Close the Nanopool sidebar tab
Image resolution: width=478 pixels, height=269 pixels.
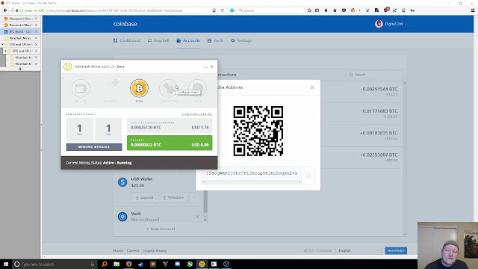click(37, 19)
